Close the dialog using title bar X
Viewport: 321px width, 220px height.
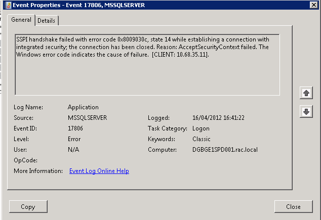click(313, 6)
